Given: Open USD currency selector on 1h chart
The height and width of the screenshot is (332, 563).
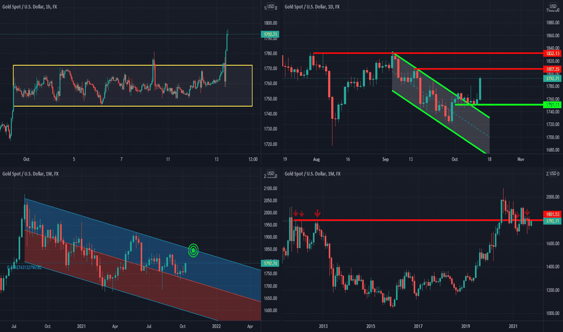Looking at the screenshot, I should [271, 7].
